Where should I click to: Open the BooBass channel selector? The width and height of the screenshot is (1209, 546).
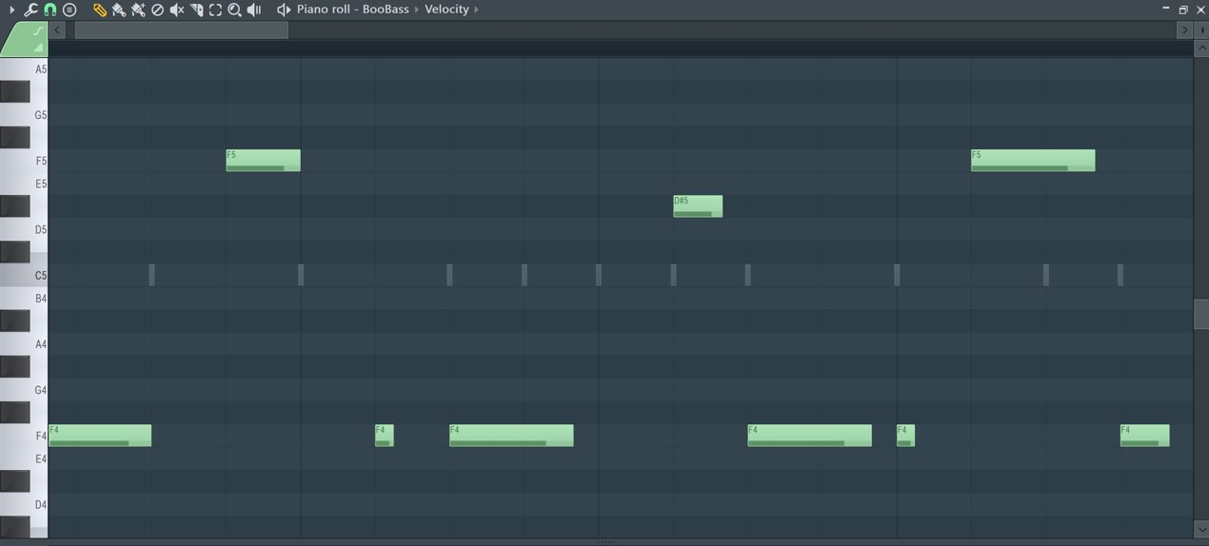[x=386, y=10]
